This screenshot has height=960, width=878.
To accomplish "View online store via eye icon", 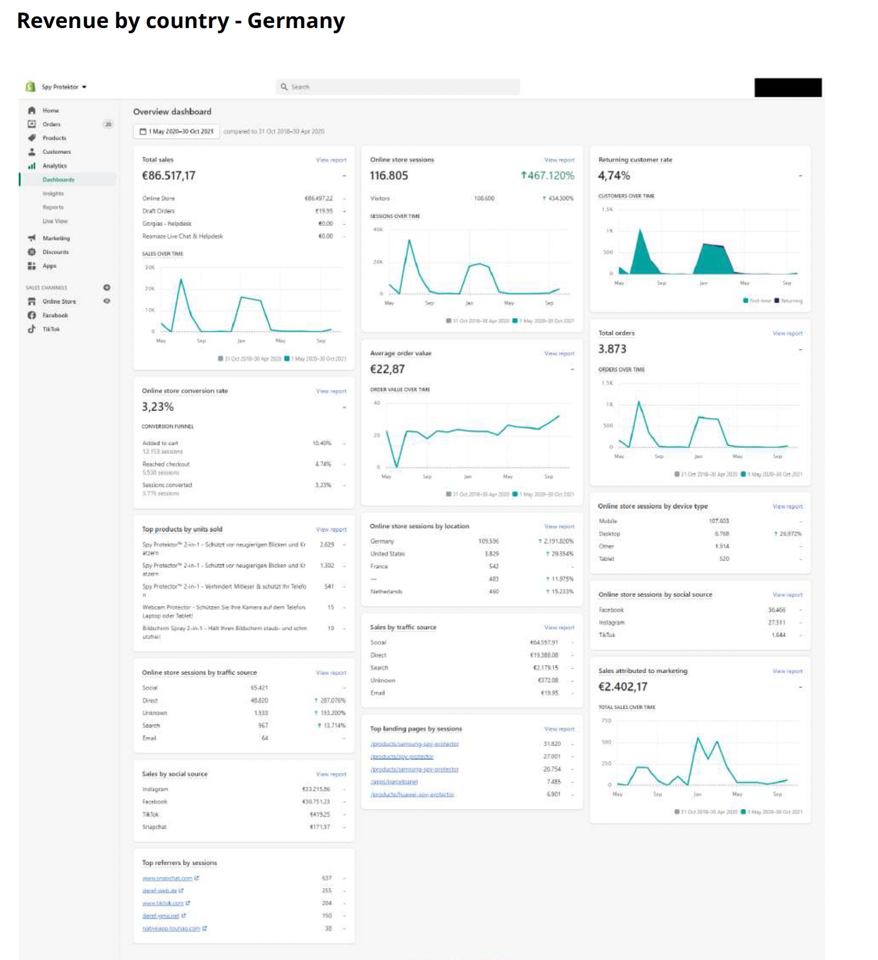I will tap(107, 302).
